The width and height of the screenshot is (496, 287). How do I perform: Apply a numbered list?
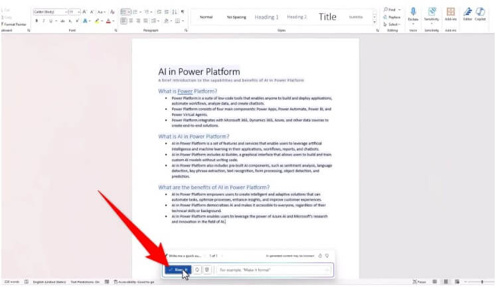(135, 12)
